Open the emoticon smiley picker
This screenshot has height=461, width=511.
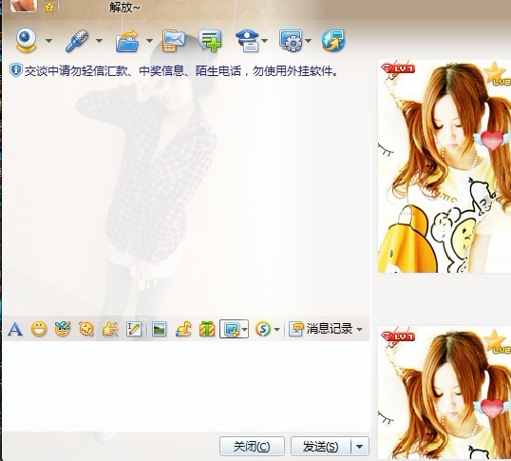tap(39, 329)
